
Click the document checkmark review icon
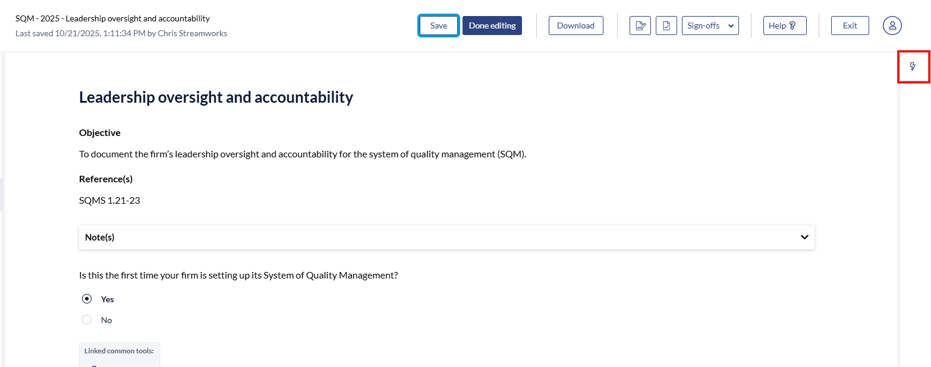[666, 26]
